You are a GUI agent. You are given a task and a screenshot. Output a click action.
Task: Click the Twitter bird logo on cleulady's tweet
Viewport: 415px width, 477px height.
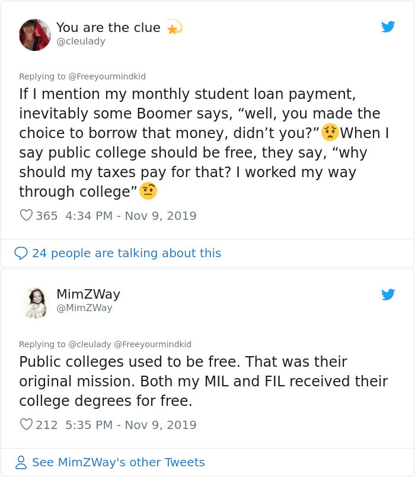389,27
